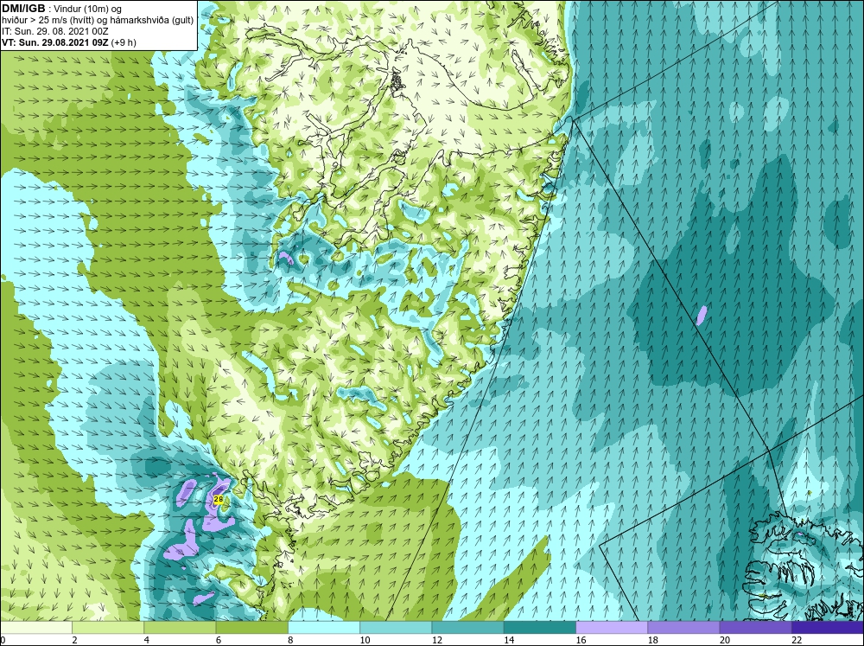Click the legend scale label 6
Image resolution: width=864 pixels, height=646 pixels.
(219, 640)
